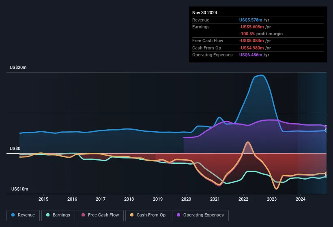The width and height of the screenshot is (333, 227).
Task: Click the 2021 label on the x-axis
Action: tap(215, 199)
